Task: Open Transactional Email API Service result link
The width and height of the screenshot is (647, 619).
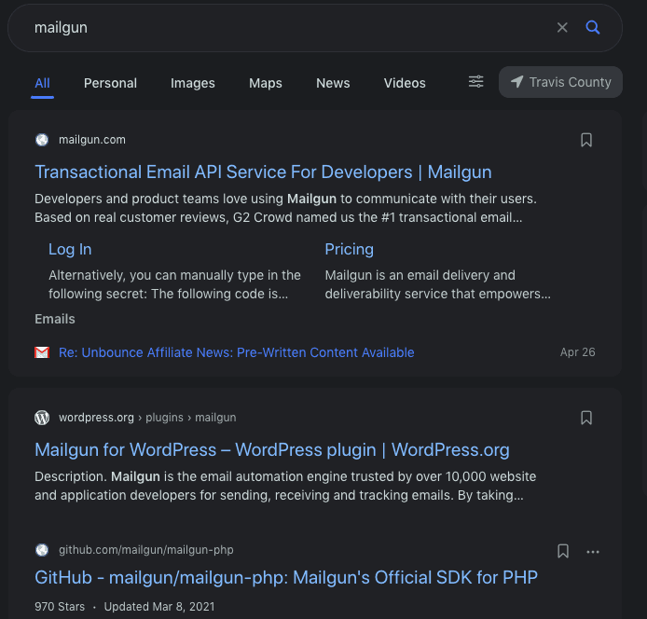Action: click(263, 172)
